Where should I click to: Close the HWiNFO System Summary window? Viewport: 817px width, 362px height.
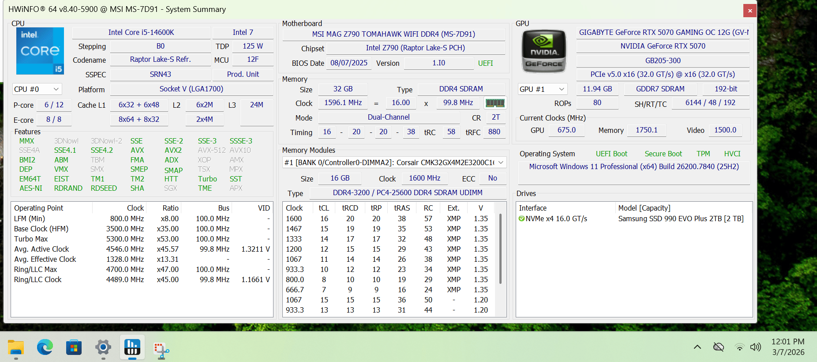pos(750,11)
